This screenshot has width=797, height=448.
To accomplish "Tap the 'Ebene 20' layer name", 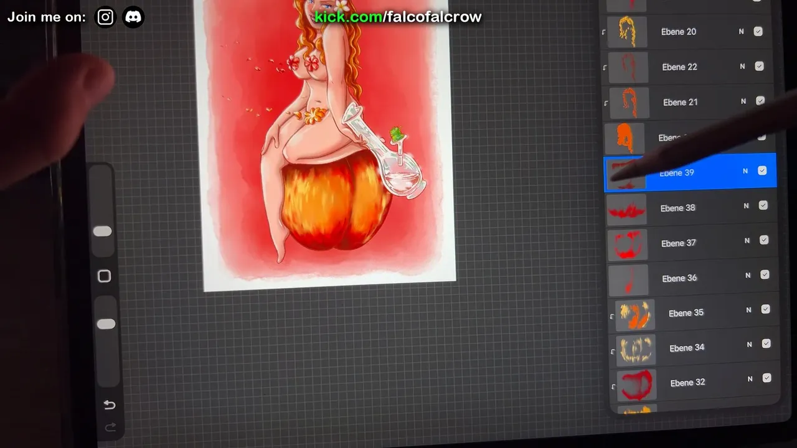I will (679, 32).
